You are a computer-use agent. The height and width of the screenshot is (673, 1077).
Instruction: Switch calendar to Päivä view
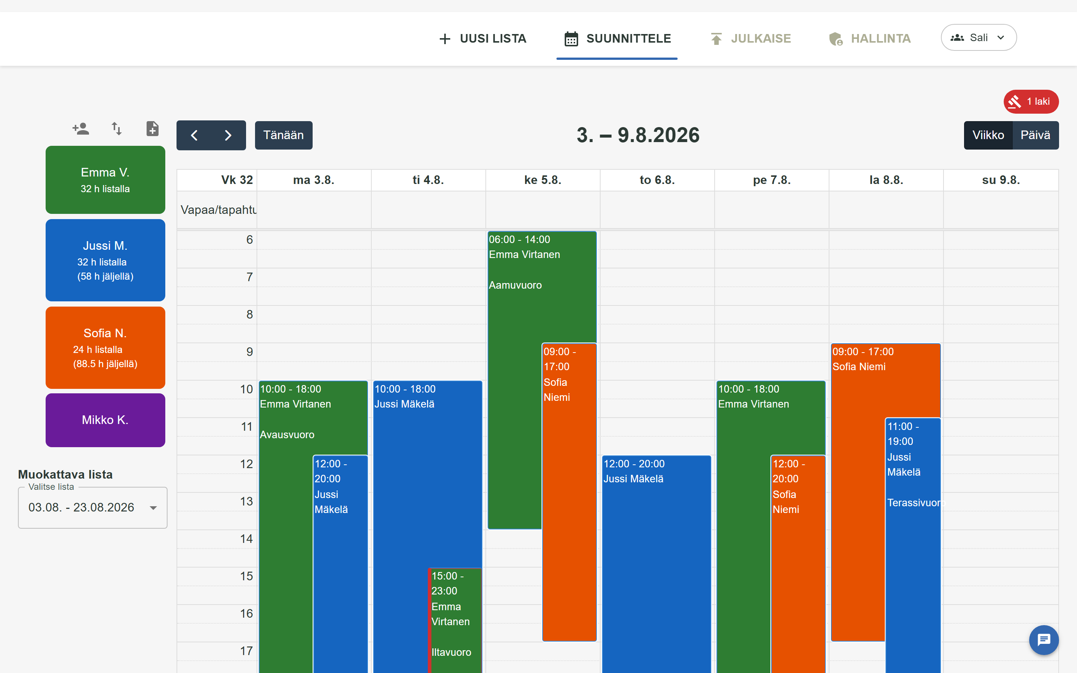coord(1035,135)
